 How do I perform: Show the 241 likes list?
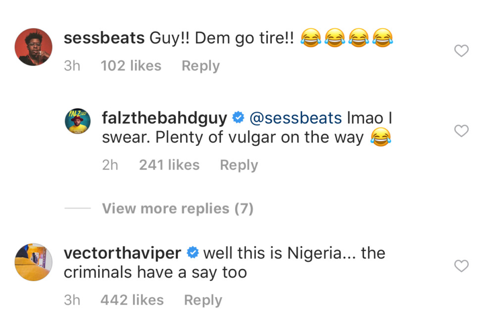coord(169,165)
